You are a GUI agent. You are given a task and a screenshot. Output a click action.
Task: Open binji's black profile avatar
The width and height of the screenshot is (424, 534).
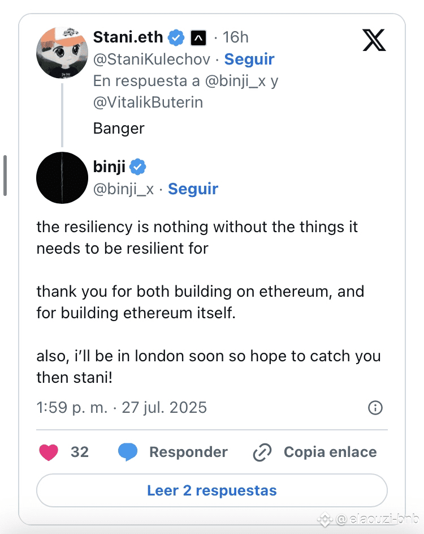click(62, 178)
